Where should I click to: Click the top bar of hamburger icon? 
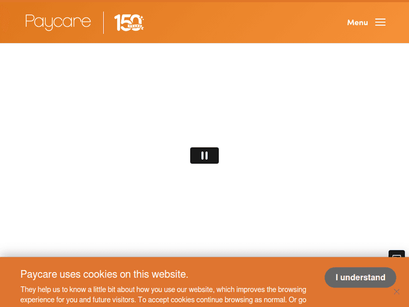(x=380, y=19)
